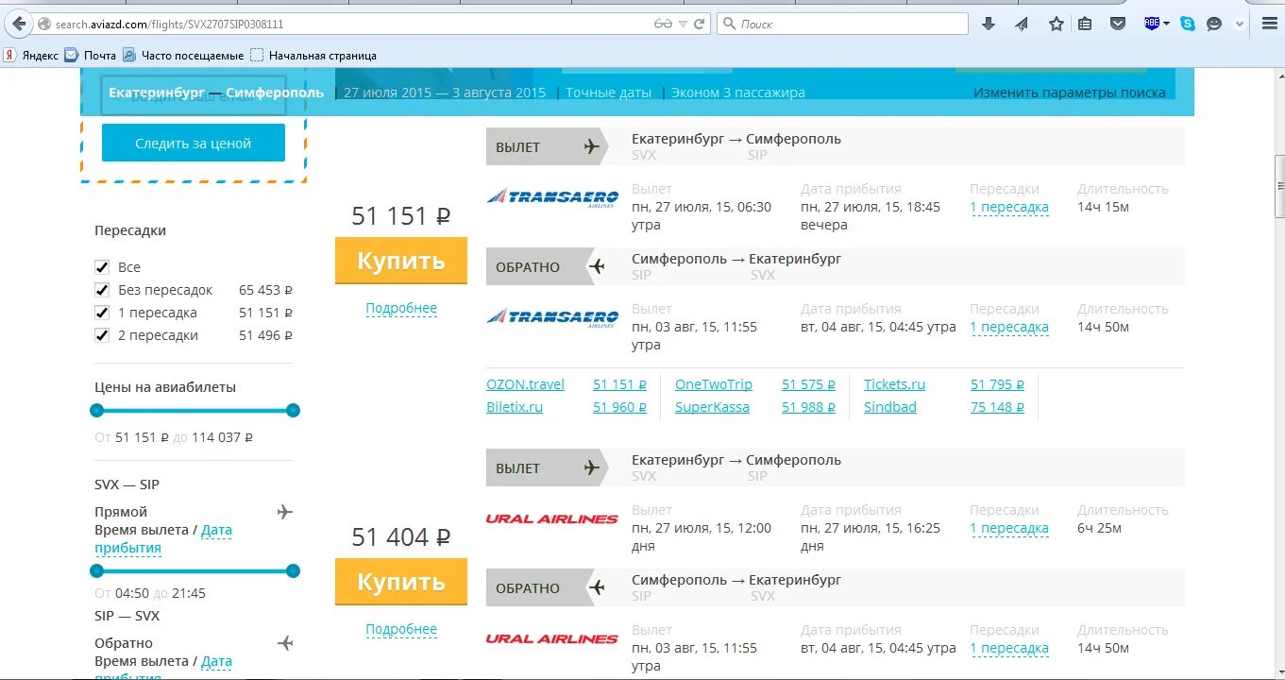This screenshot has width=1285, height=680.
Task: Click the paper plane send icon
Action: [1022, 24]
